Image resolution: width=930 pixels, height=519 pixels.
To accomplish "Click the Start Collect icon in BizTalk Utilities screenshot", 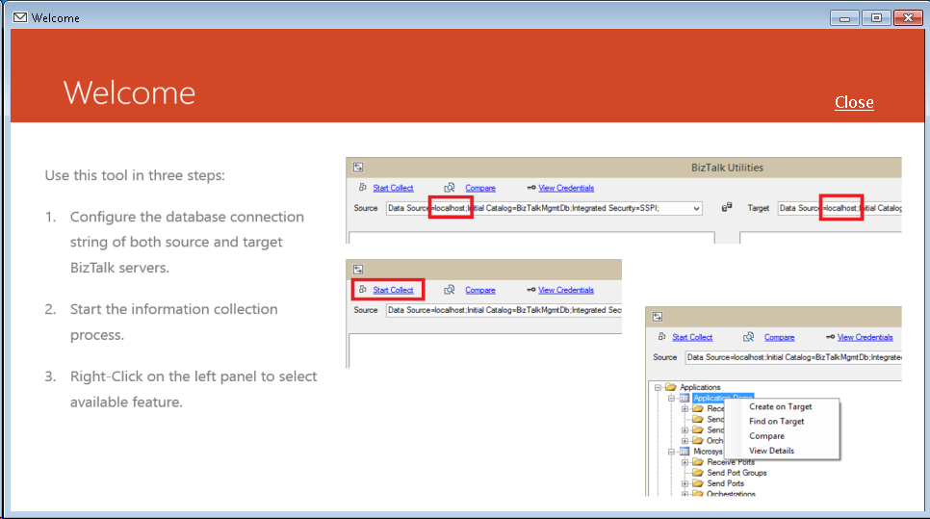I will pos(362,188).
